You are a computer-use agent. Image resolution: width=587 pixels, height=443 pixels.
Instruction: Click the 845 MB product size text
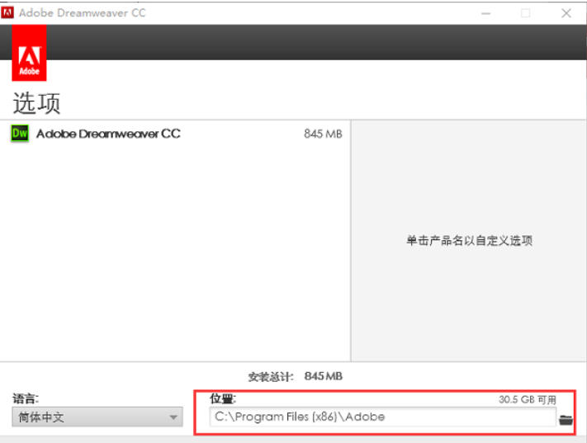[323, 134]
